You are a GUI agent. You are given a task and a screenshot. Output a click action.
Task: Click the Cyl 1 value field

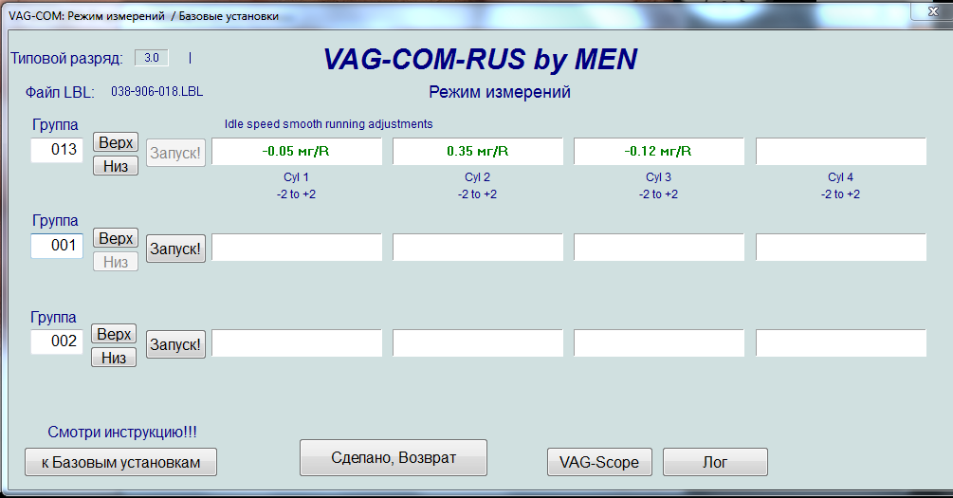click(296, 151)
